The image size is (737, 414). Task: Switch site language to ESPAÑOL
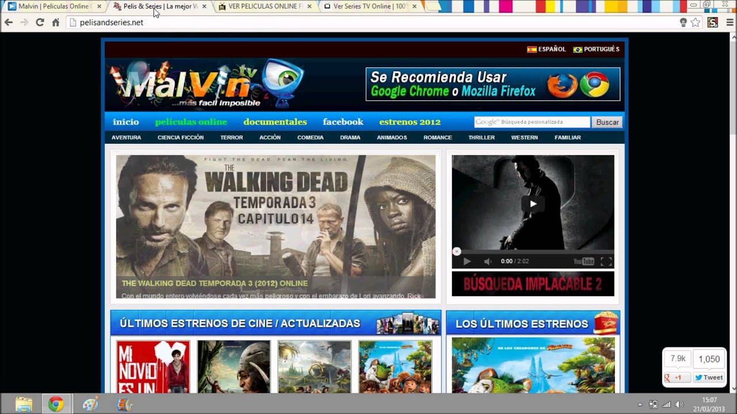click(x=546, y=49)
